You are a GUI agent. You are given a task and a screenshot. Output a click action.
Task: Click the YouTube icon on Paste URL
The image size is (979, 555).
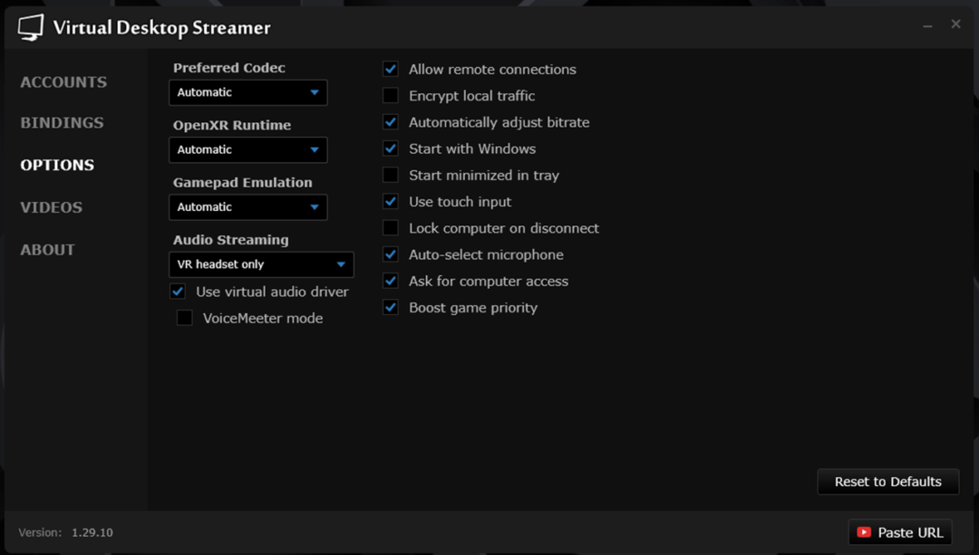864,532
